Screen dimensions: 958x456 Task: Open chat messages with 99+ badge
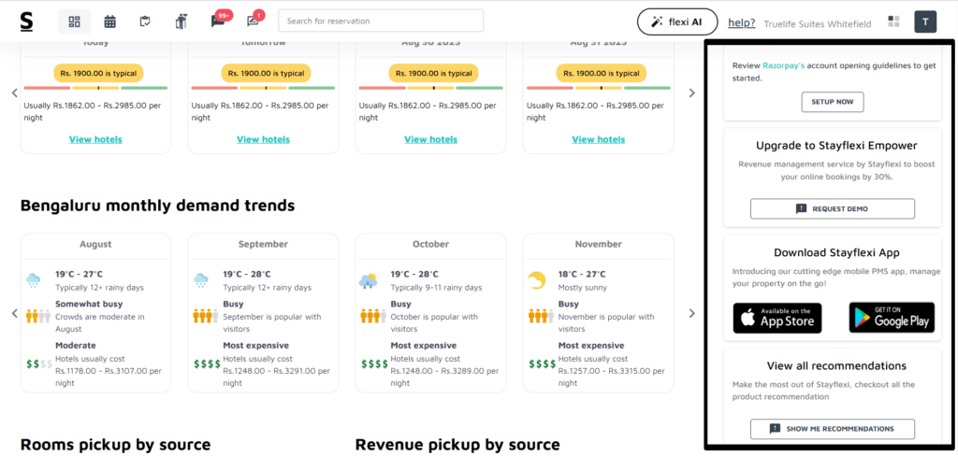pyautogui.click(x=218, y=21)
